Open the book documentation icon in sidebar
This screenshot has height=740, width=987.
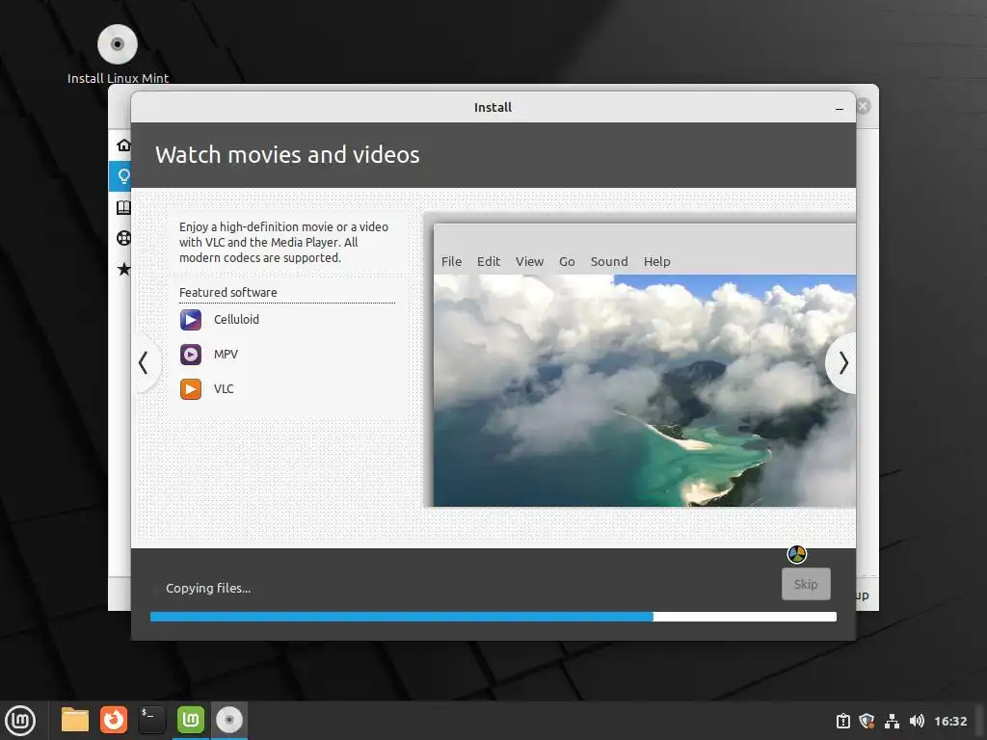123,208
